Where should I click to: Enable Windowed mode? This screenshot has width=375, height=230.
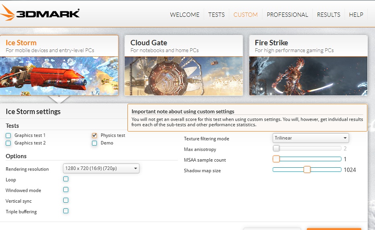66,190
